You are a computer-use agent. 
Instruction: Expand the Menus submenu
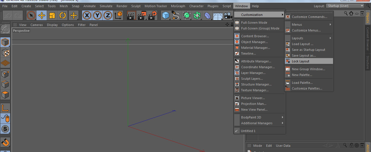(x=309, y=25)
